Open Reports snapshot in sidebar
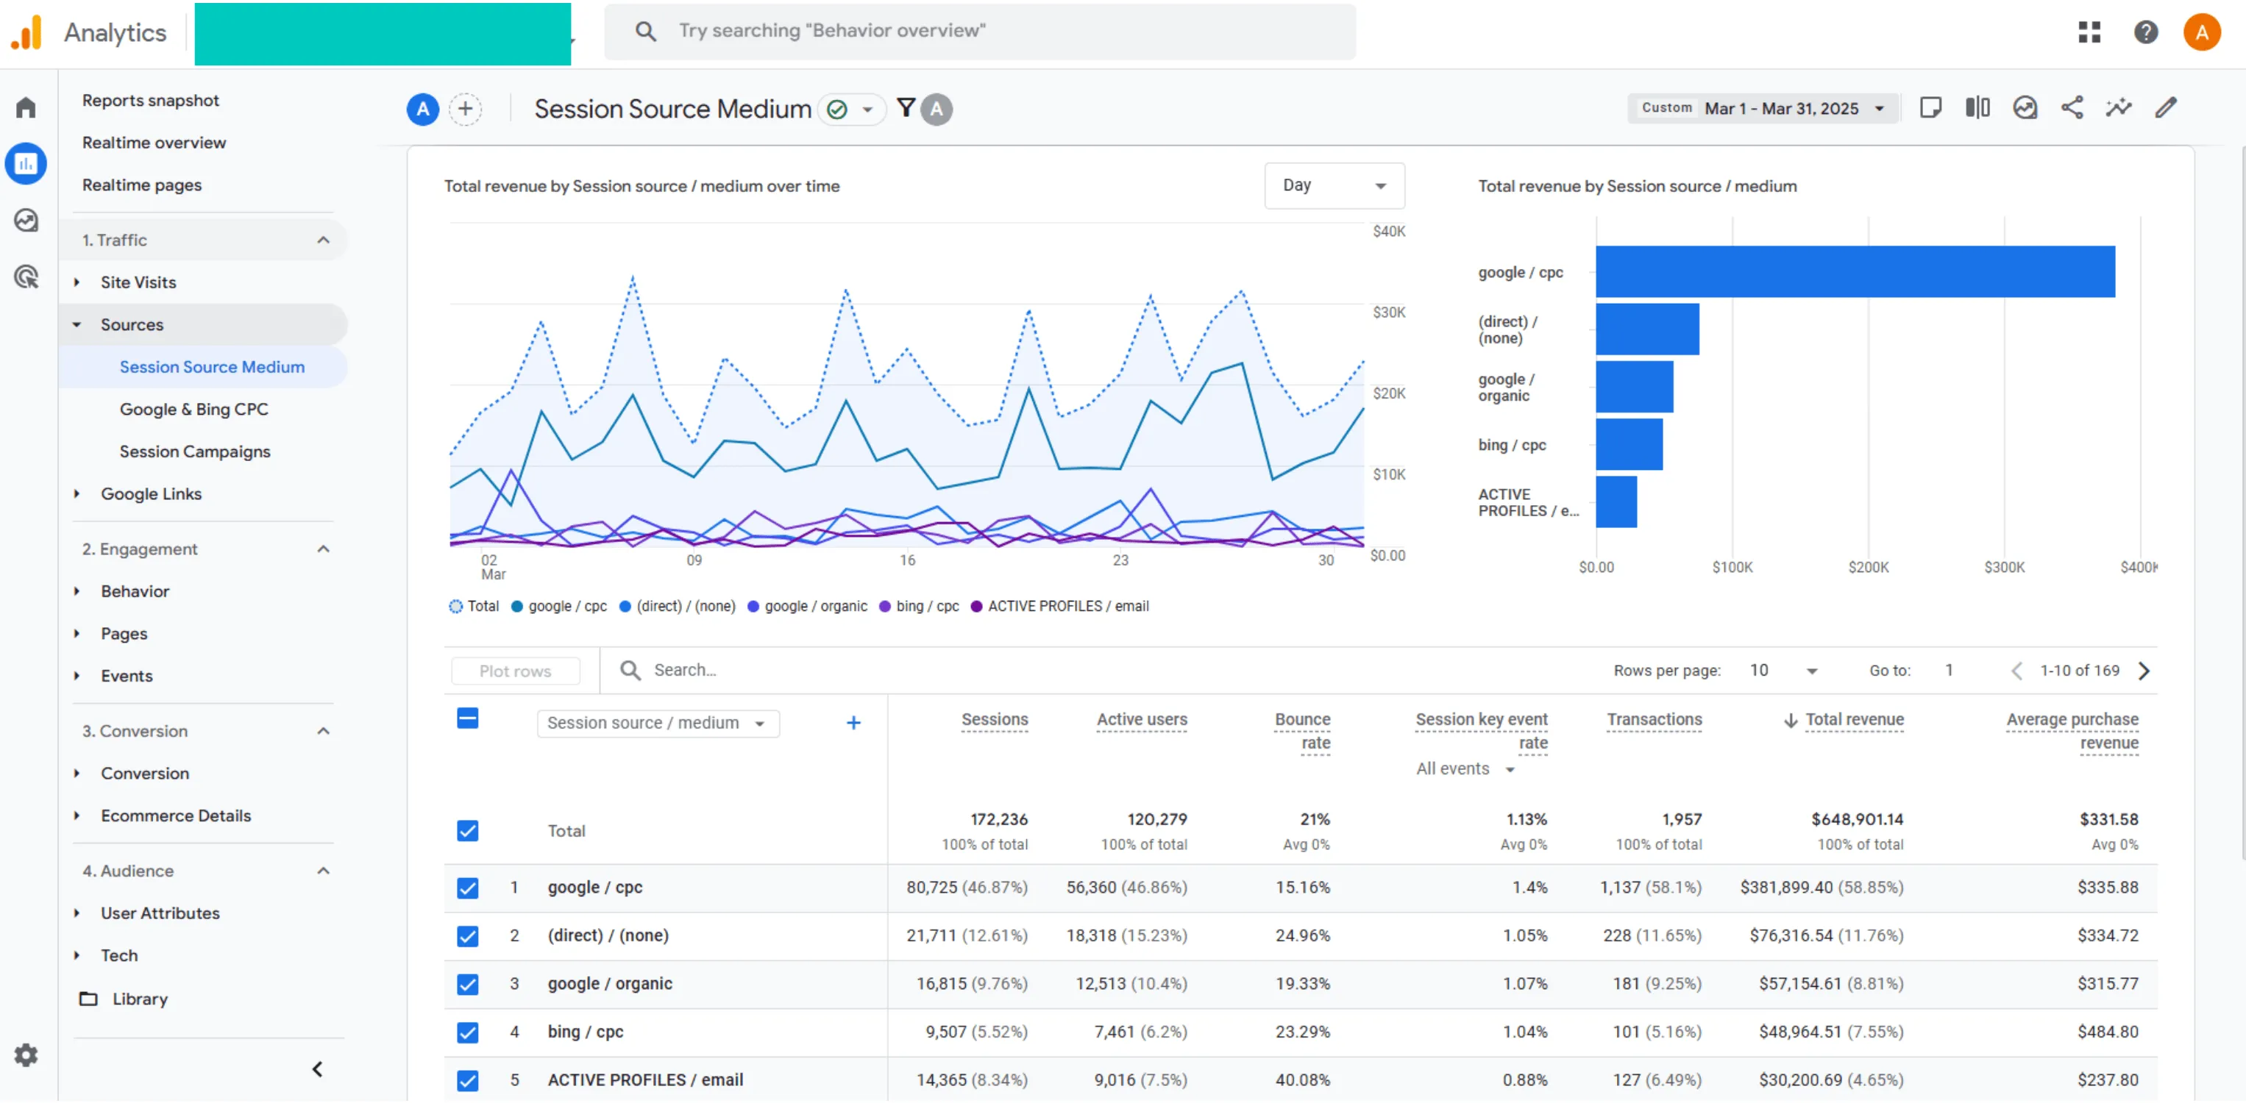Viewport: 2246px width, 1103px height. click(150, 100)
